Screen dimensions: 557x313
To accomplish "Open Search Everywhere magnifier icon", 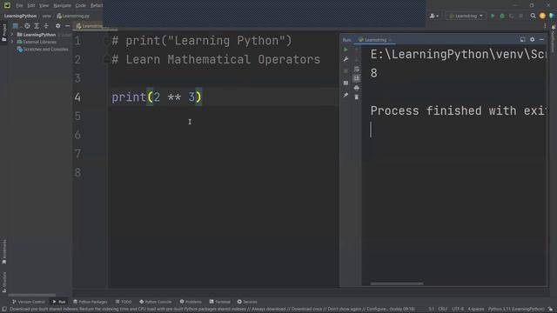I will point(533,16).
